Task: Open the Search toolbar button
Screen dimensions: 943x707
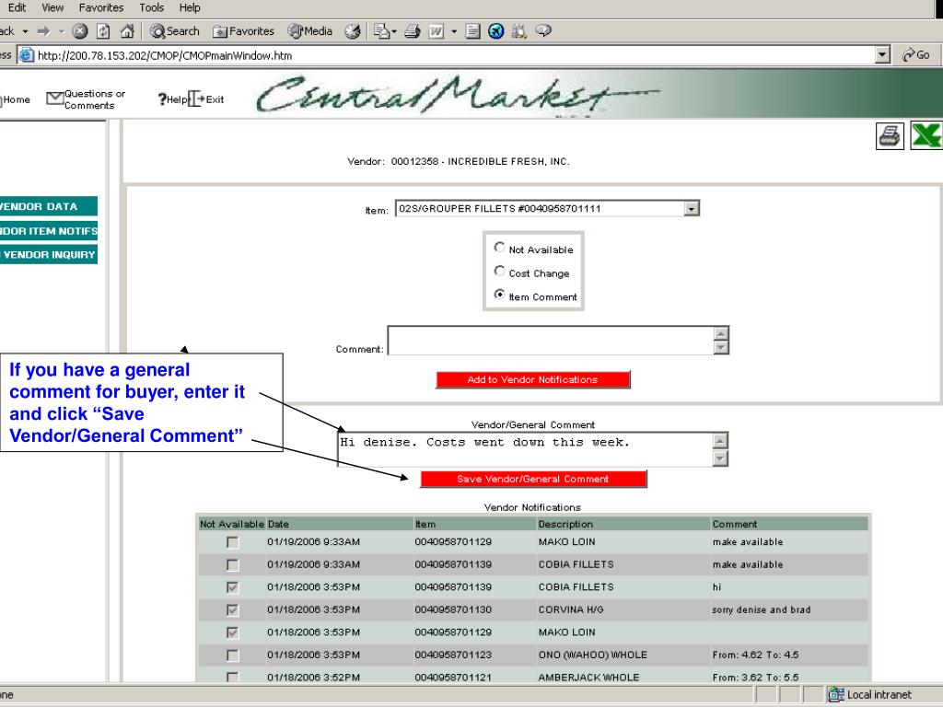Action: pyautogui.click(x=174, y=31)
